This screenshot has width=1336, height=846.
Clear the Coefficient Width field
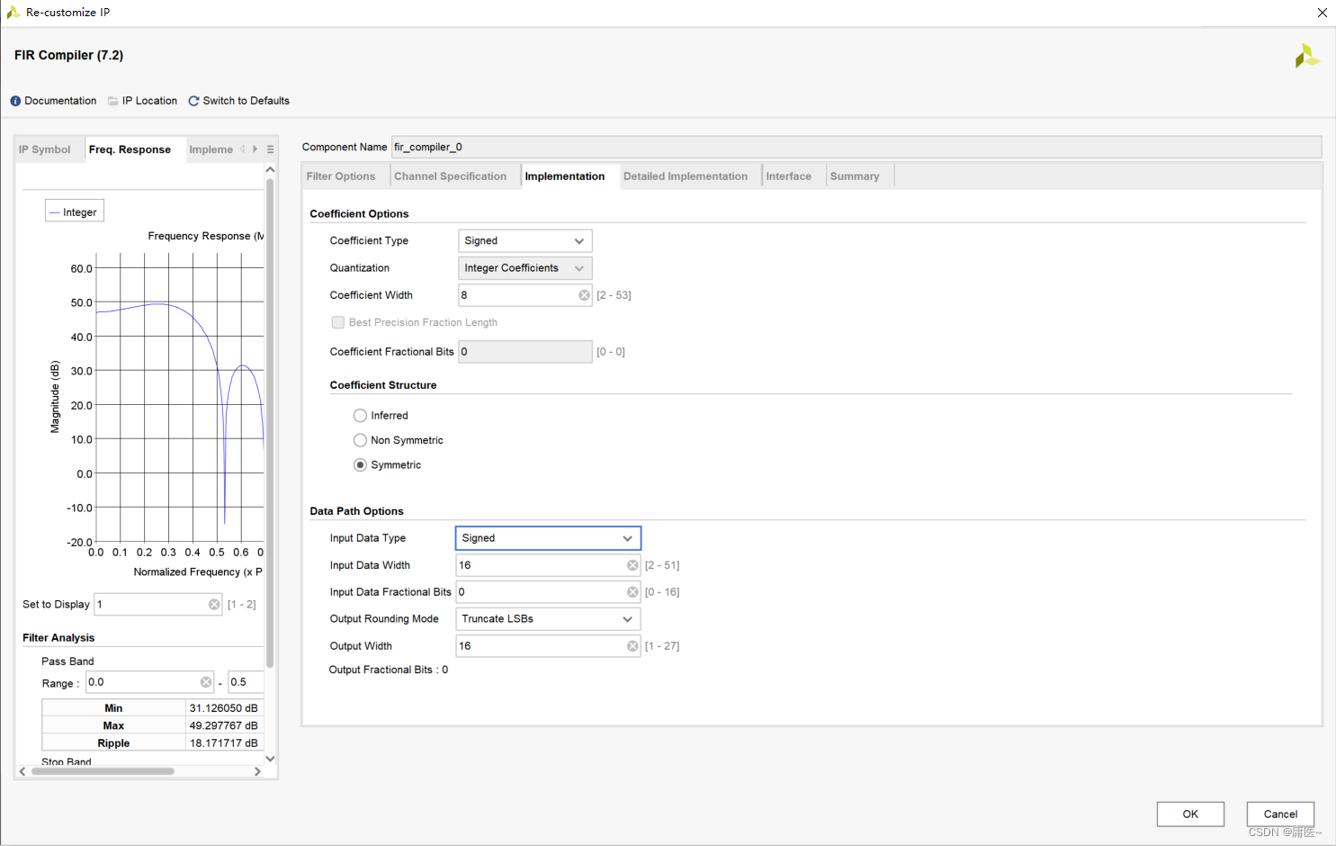pos(585,295)
